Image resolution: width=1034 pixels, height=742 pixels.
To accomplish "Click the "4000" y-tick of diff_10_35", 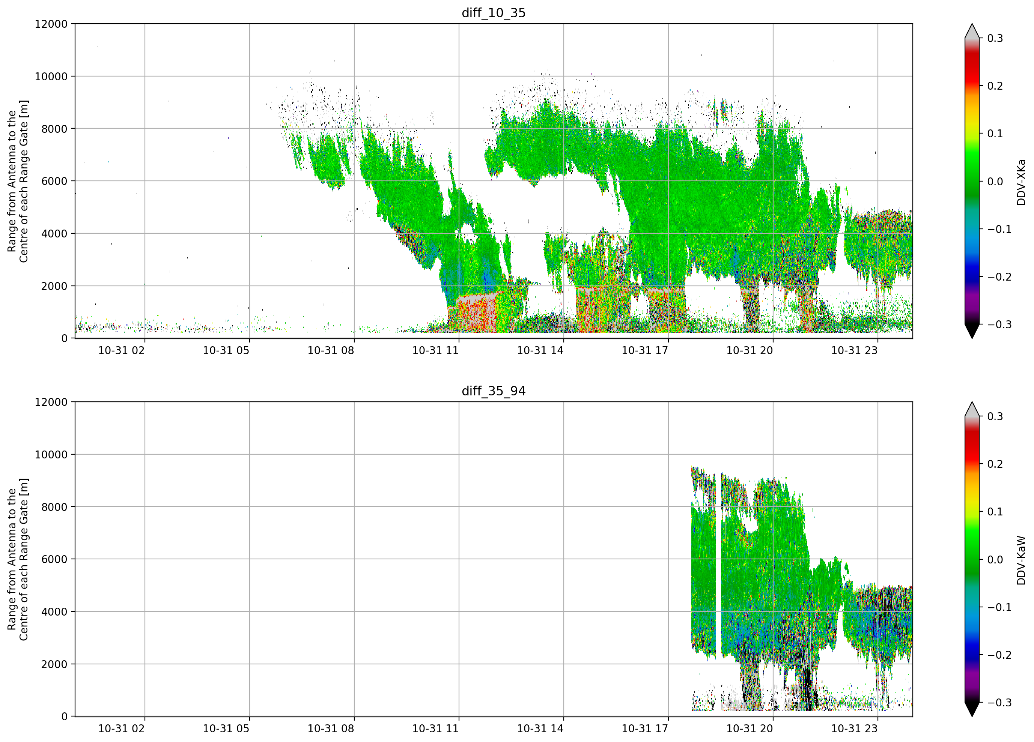I will 54,234.
